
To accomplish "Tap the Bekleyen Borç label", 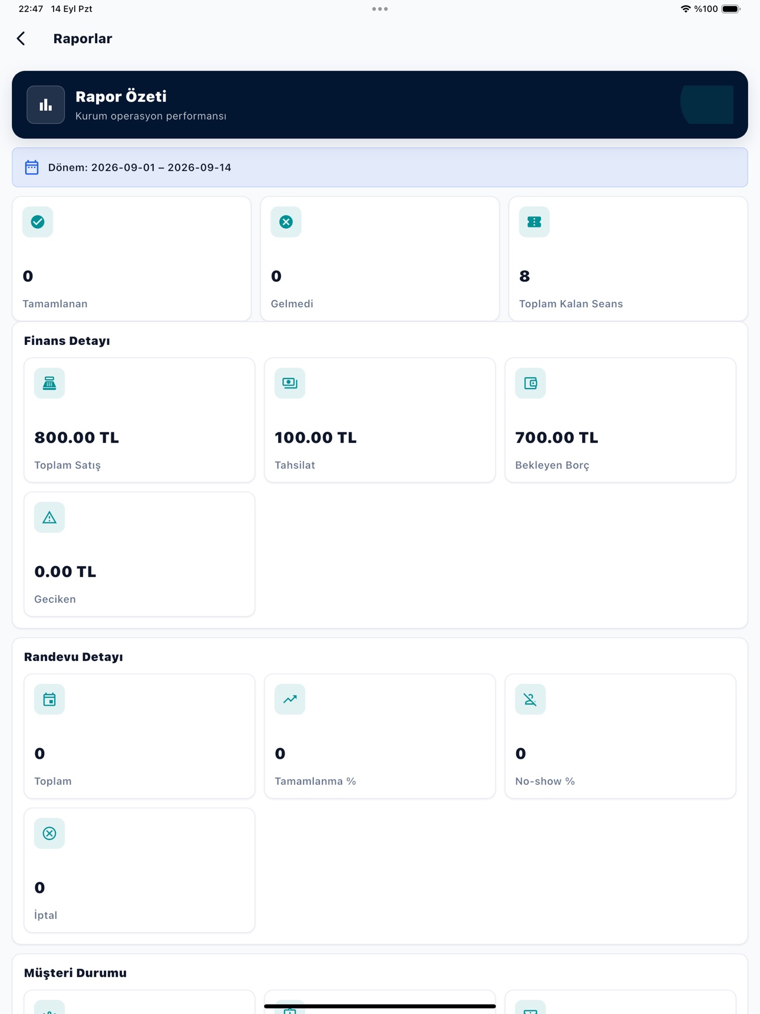I will [552, 465].
